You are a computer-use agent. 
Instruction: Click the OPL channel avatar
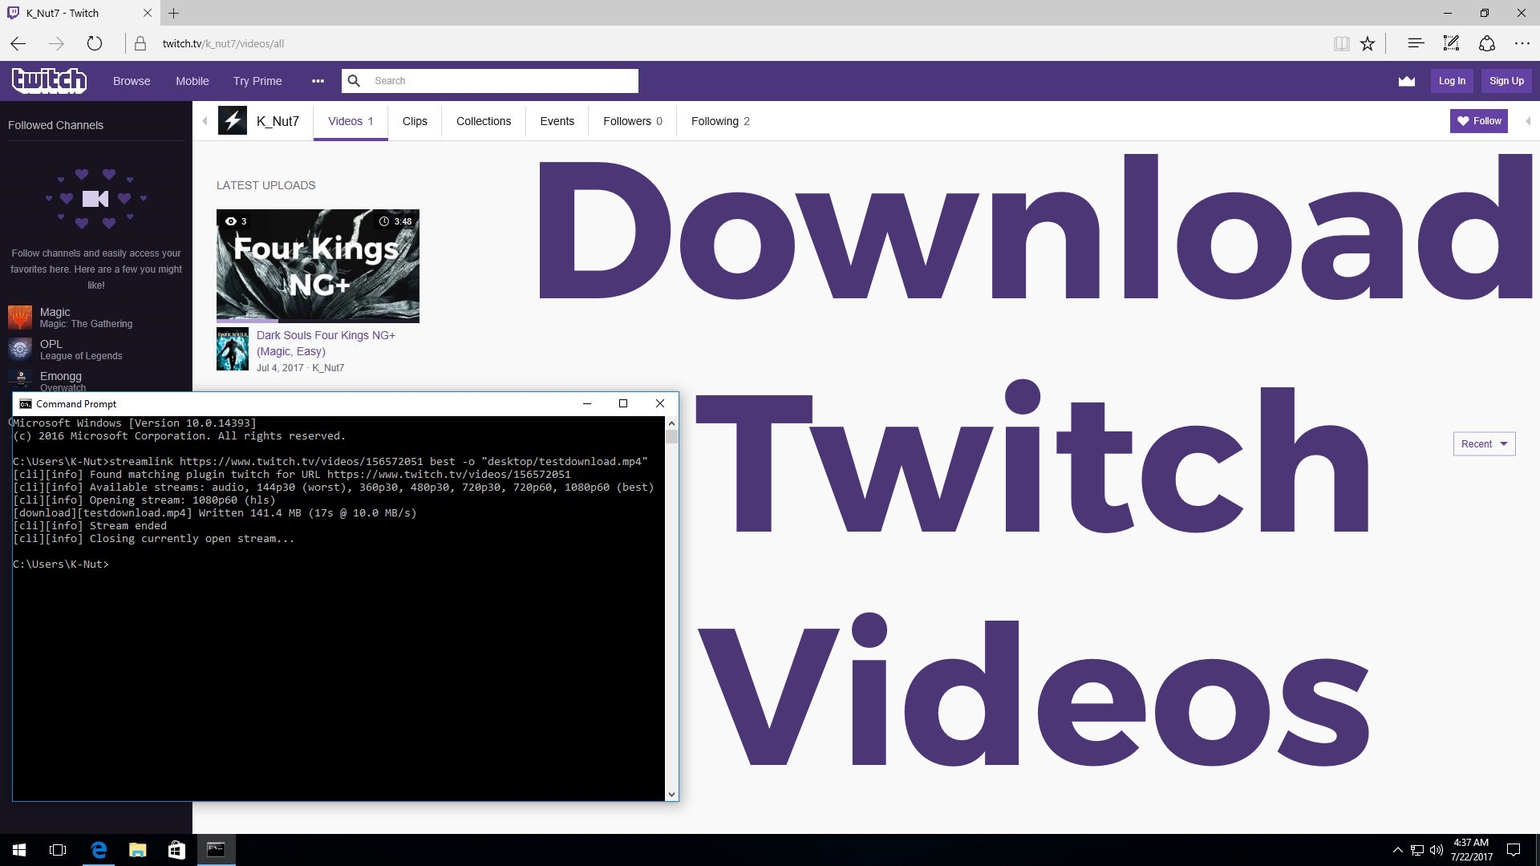tap(20, 350)
